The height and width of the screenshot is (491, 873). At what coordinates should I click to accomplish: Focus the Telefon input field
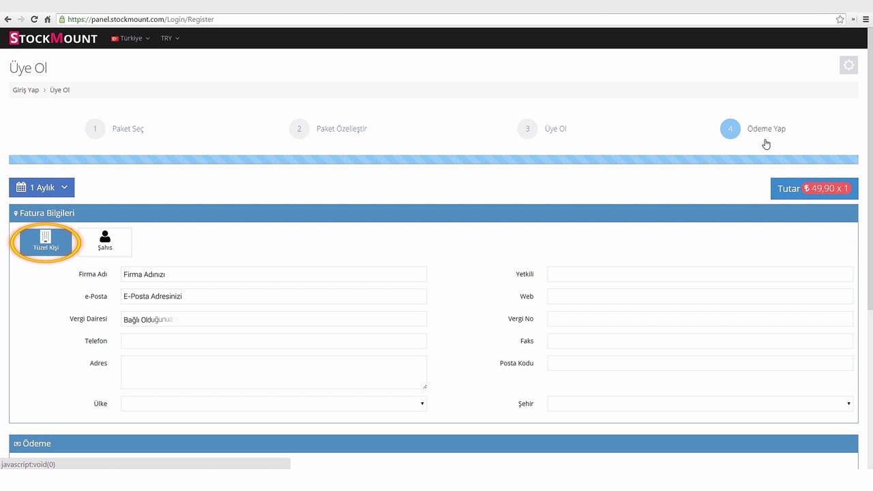tap(273, 341)
